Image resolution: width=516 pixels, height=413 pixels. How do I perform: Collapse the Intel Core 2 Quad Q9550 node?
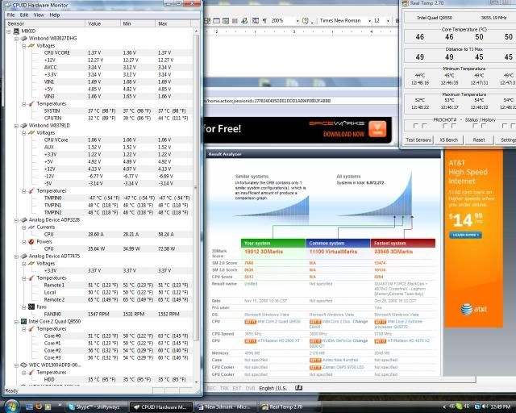[16, 321]
